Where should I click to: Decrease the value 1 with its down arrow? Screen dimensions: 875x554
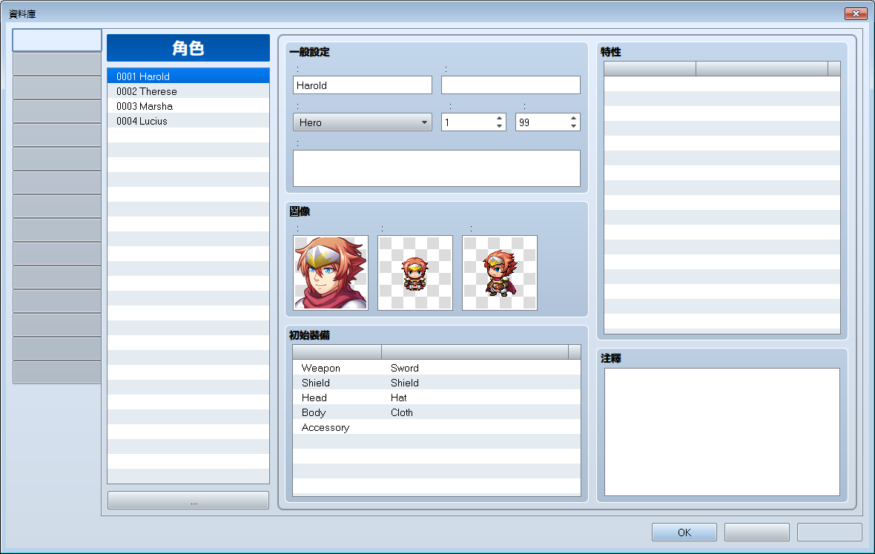pyautogui.click(x=500, y=127)
